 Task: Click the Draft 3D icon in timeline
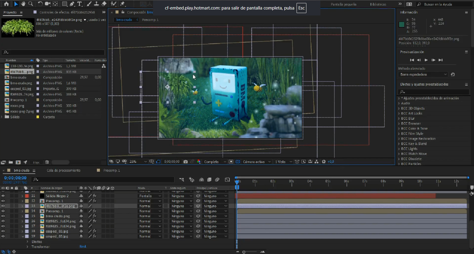tap(192, 180)
